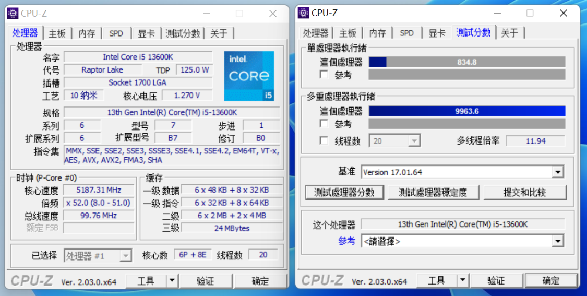
Task: Click multiplier value x 52.0 (8.0 - 51.0)
Action: (99, 203)
